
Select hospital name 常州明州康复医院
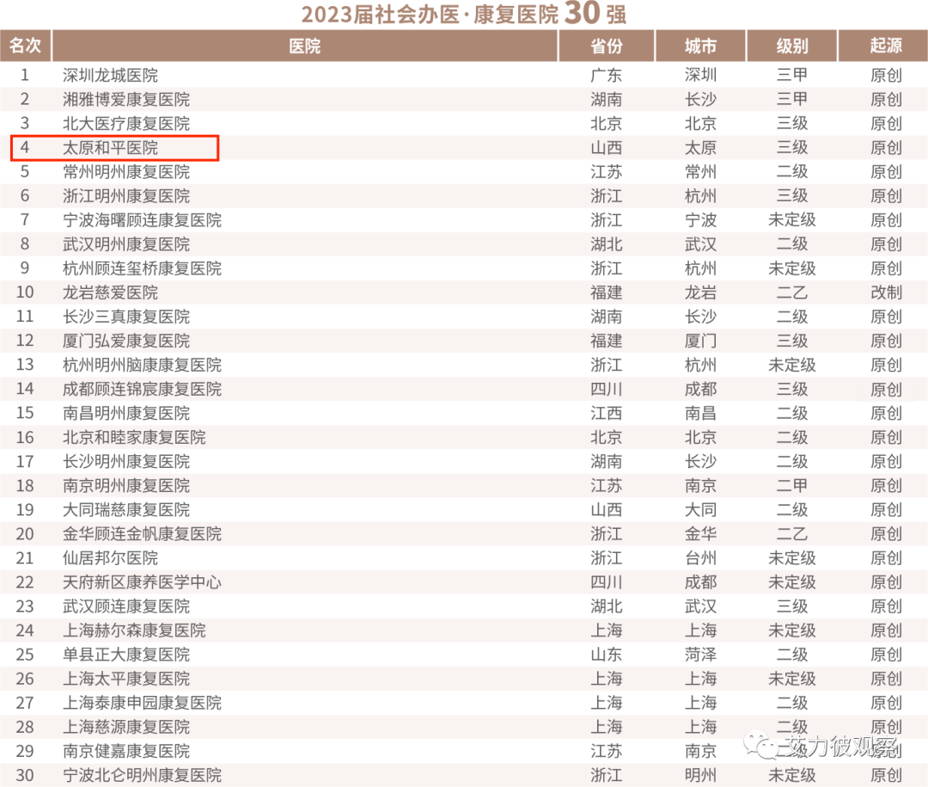(126, 172)
